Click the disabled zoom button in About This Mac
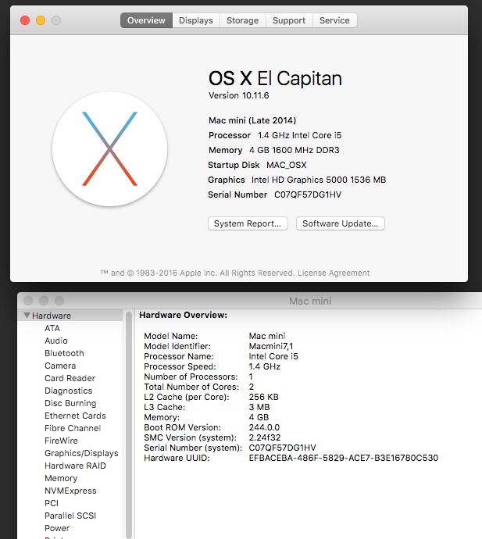Screen dimensions: 482x539 tap(56, 20)
